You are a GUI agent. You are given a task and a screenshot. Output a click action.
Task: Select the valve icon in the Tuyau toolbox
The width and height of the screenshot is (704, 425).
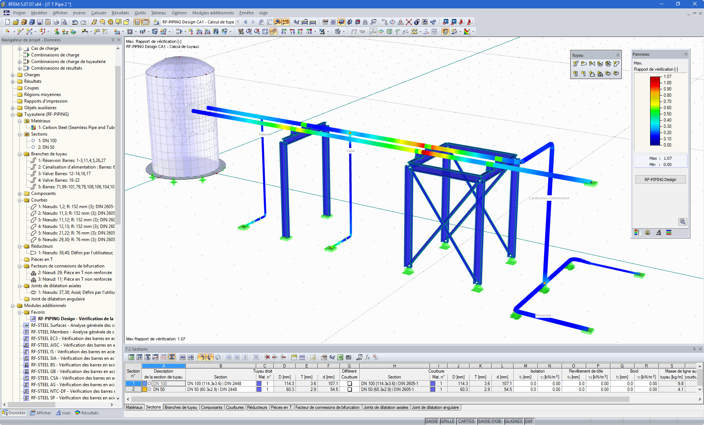(x=592, y=64)
